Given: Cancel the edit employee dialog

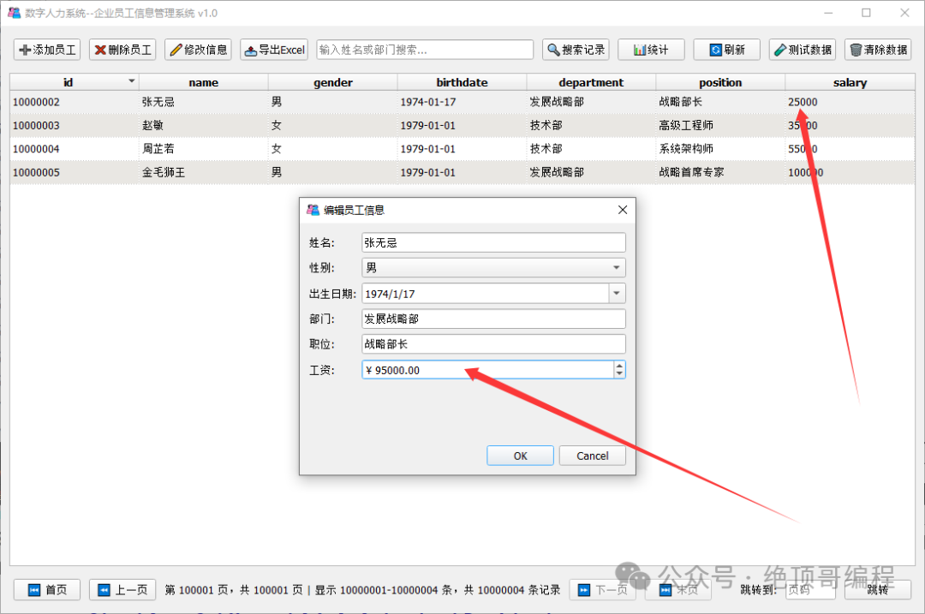Looking at the screenshot, I should [x=593, y=456].
